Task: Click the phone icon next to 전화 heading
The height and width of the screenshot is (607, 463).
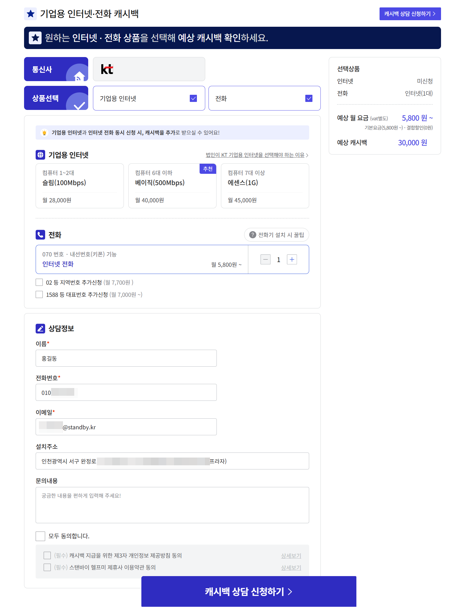Action: (x=40, y=235)
